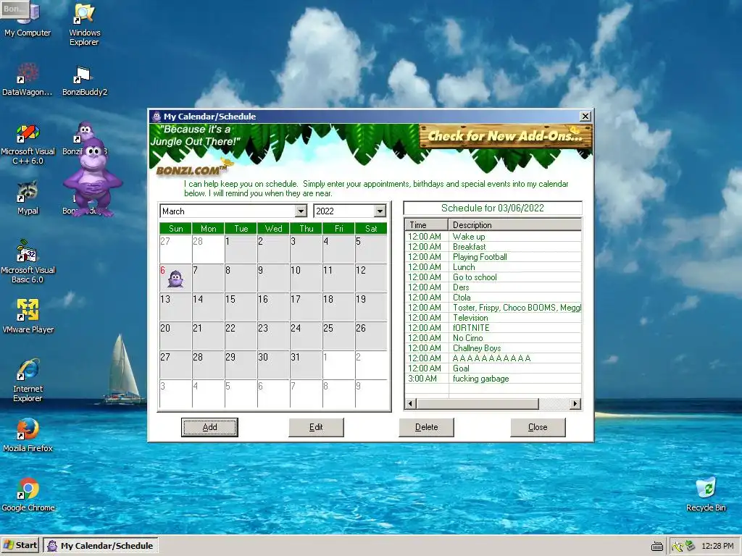The height and width of the screenshot is (556, 742).
Task: Click the Edit button
Action: [316, 427]
